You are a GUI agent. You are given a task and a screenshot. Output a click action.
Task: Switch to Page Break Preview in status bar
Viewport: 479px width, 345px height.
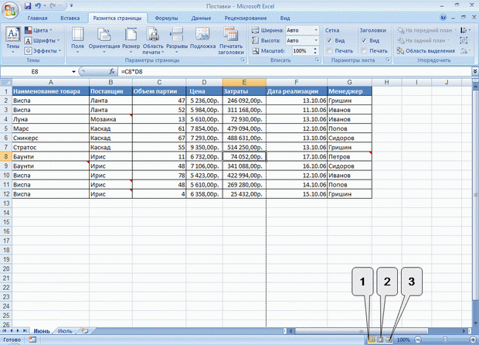(389, 340)
